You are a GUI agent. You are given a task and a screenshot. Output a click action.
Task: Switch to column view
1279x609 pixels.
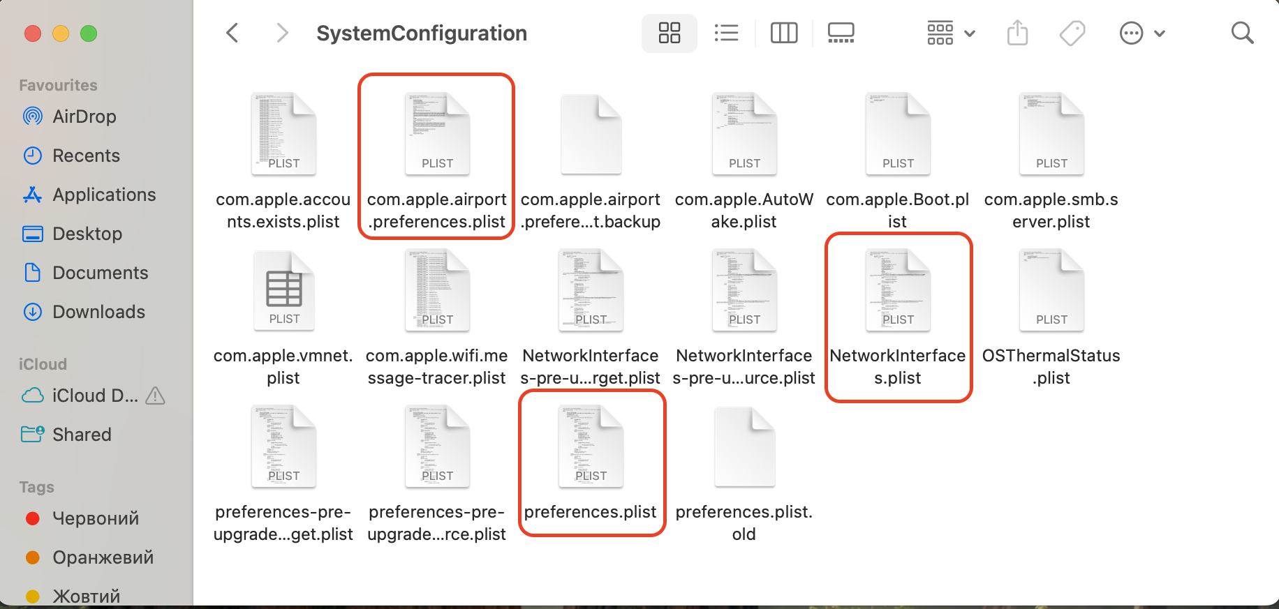(783, 33)
